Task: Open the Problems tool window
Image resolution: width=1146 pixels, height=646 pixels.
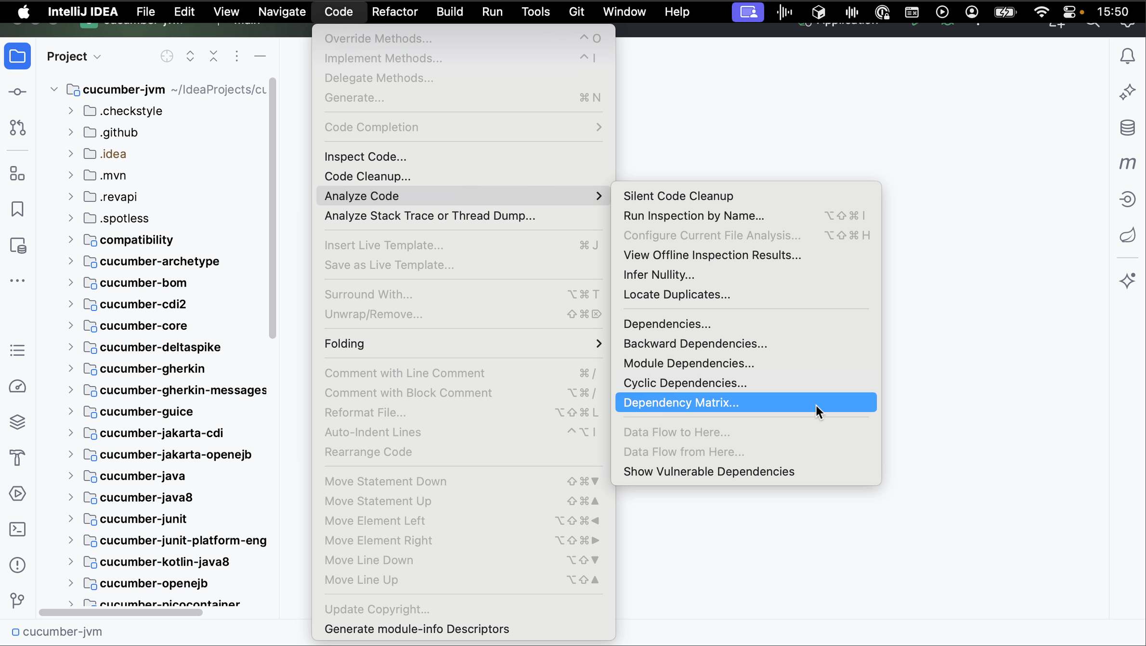Action: (x=17, y=565)
